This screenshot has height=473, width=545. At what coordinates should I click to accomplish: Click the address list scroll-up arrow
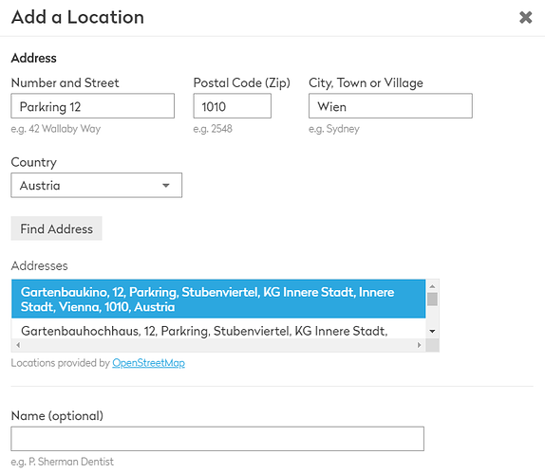pos(432,286)
